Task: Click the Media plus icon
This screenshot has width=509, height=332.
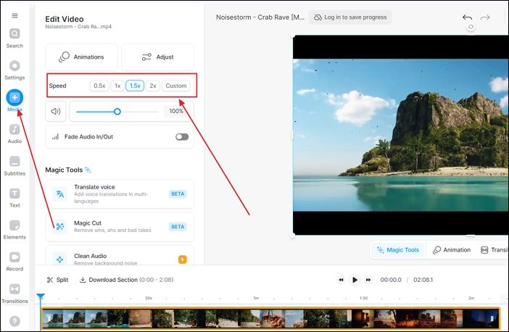Action: 15,98
